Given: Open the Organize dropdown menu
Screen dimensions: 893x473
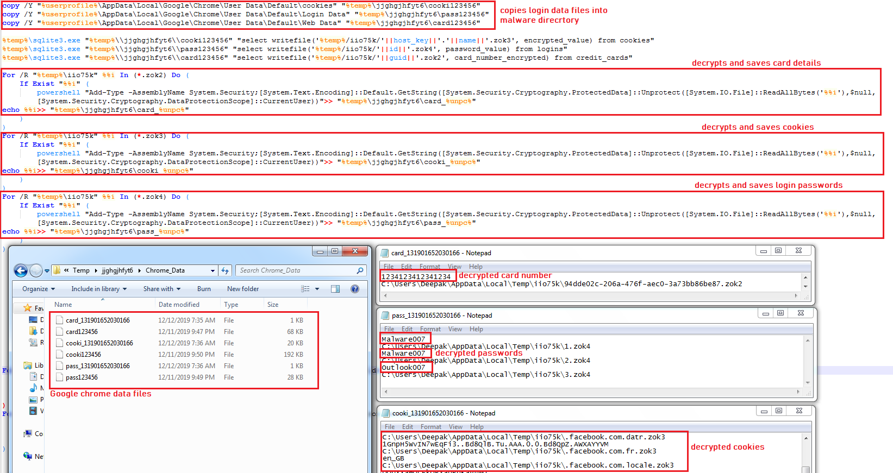Looking at the screenshot, I should [39, 289].
